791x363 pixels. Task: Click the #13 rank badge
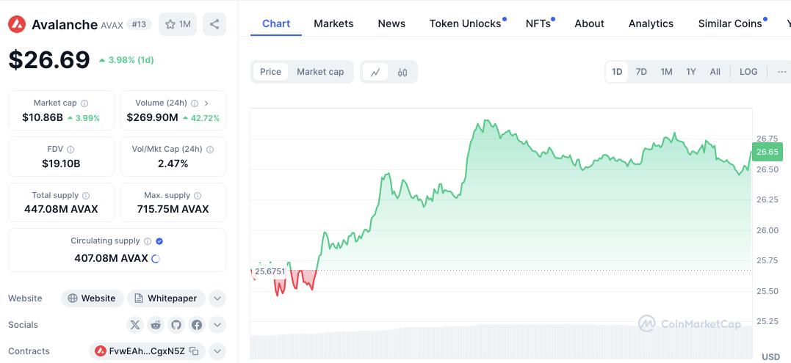[x=139, y=24]
